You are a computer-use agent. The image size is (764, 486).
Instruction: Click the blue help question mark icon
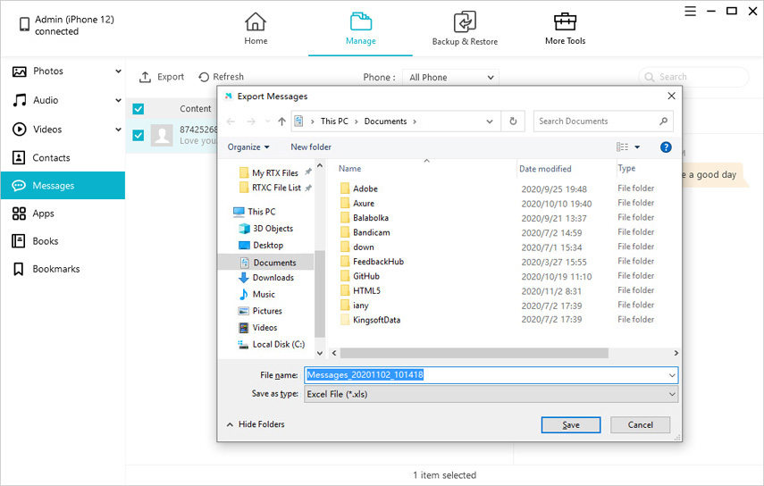tap(666, 147)
